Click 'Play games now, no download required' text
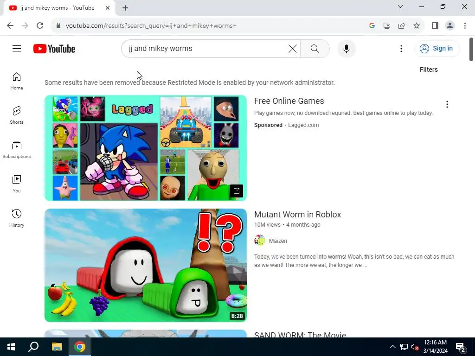This screenshot has width=475, height=356. [343, 113]
